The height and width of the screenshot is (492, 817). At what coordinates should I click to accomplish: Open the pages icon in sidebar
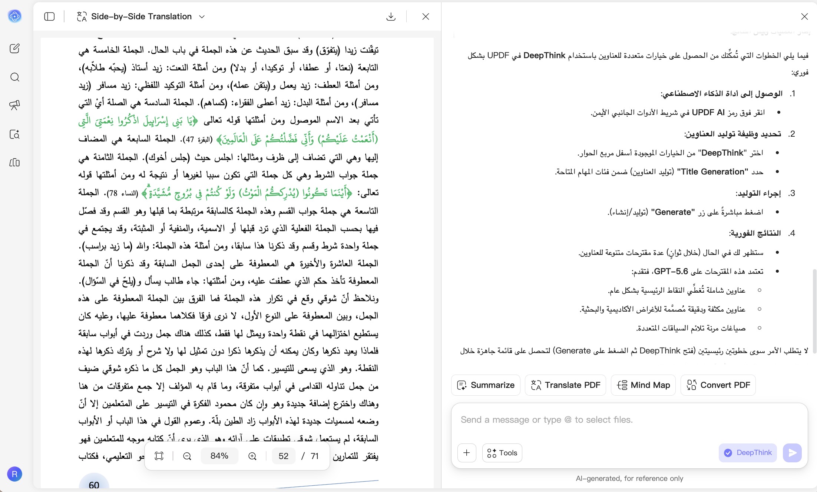[x=14, y=163]
